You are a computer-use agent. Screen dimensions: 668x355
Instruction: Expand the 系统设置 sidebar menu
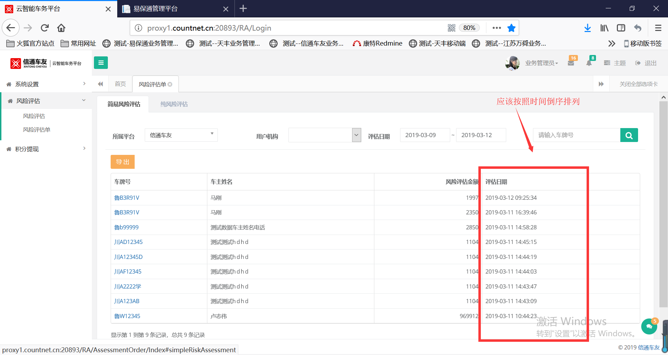(46, 84)
